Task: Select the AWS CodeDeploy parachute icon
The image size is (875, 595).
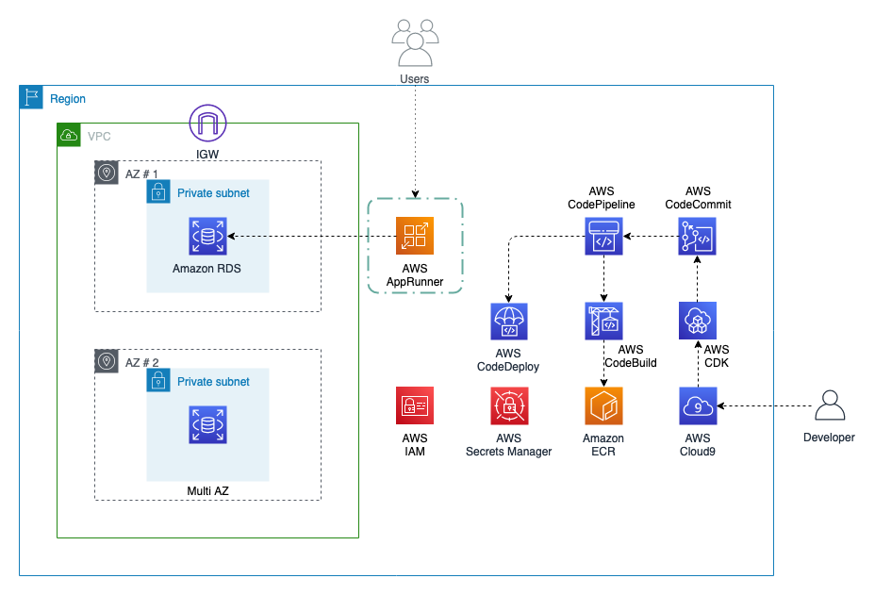Action: point(509,322)
